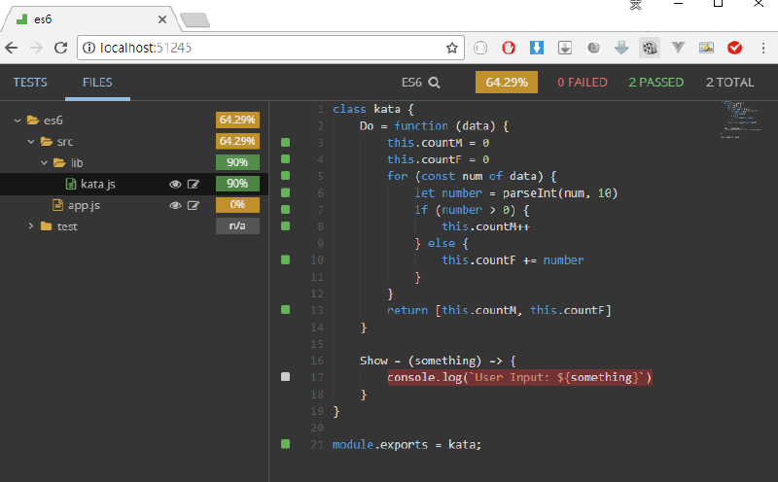Viewport: 778px width, 482px height.
Task: Click the 2 PASSED tests filter
Action: click(655, 83)
